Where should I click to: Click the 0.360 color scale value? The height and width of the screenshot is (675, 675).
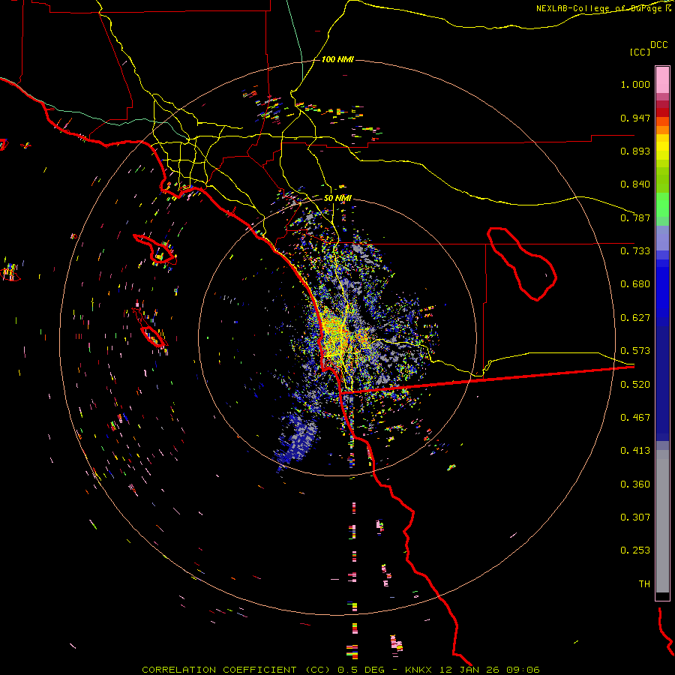tap(635, 484)
